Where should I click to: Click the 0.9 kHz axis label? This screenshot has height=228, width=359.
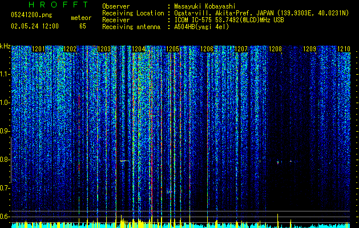point(5,131)
